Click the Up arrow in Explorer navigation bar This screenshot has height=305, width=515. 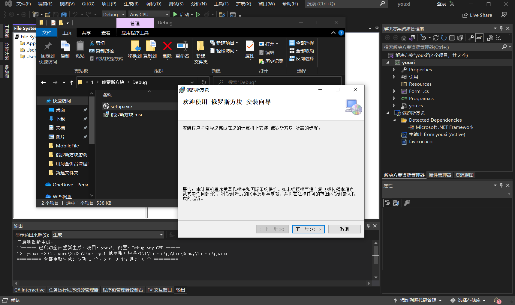(x=71, y=82)
